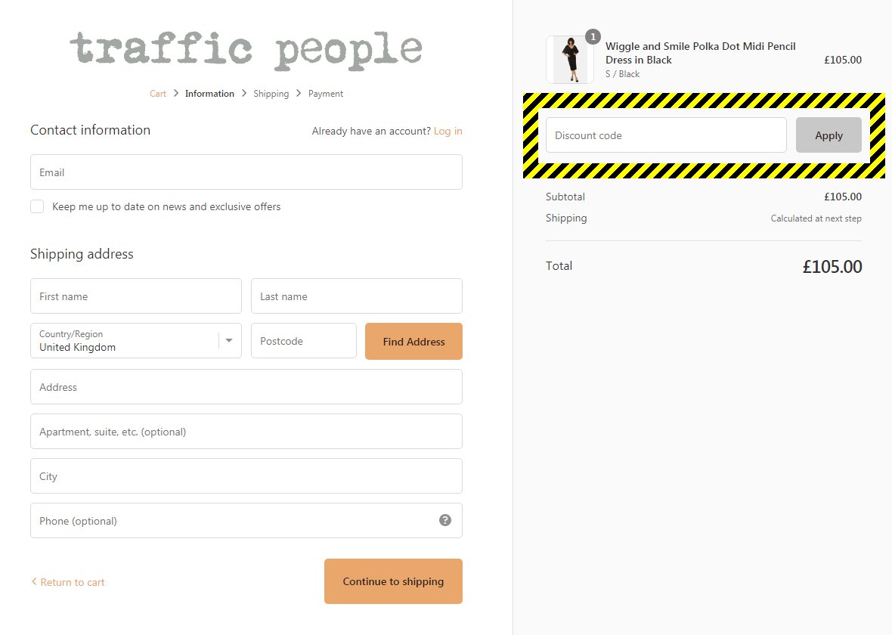The width and height of the screenshot is (892, 635).
Task: Focus the Last name field
Action: (357, 296)
